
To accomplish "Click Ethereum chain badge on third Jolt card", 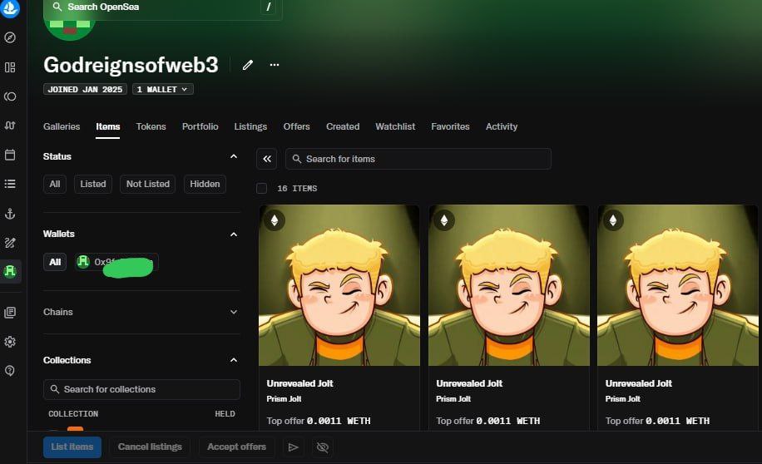I will tap(613, 220).
